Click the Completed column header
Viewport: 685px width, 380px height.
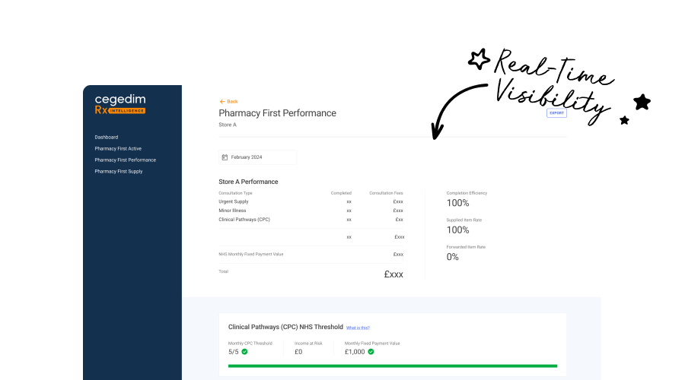click(x=341, y=193)
